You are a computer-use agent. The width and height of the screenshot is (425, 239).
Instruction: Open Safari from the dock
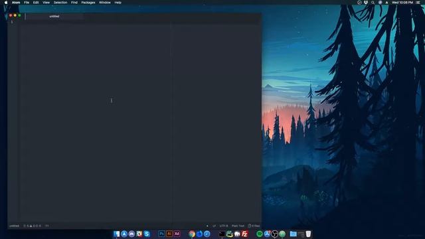pos(207,234)
